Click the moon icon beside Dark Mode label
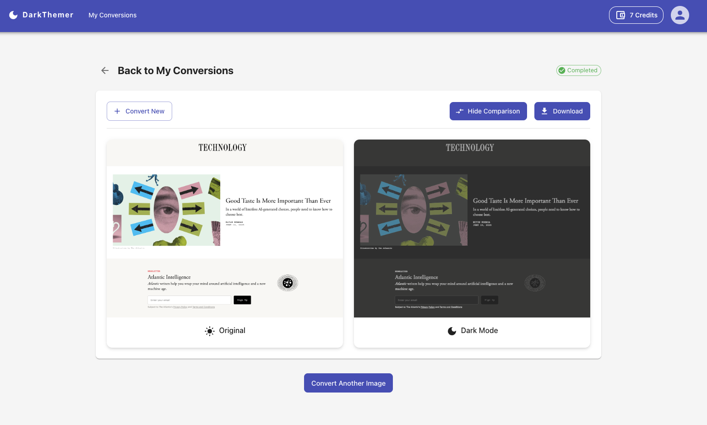This screenshot has width=707, height=425. point(451,331)
